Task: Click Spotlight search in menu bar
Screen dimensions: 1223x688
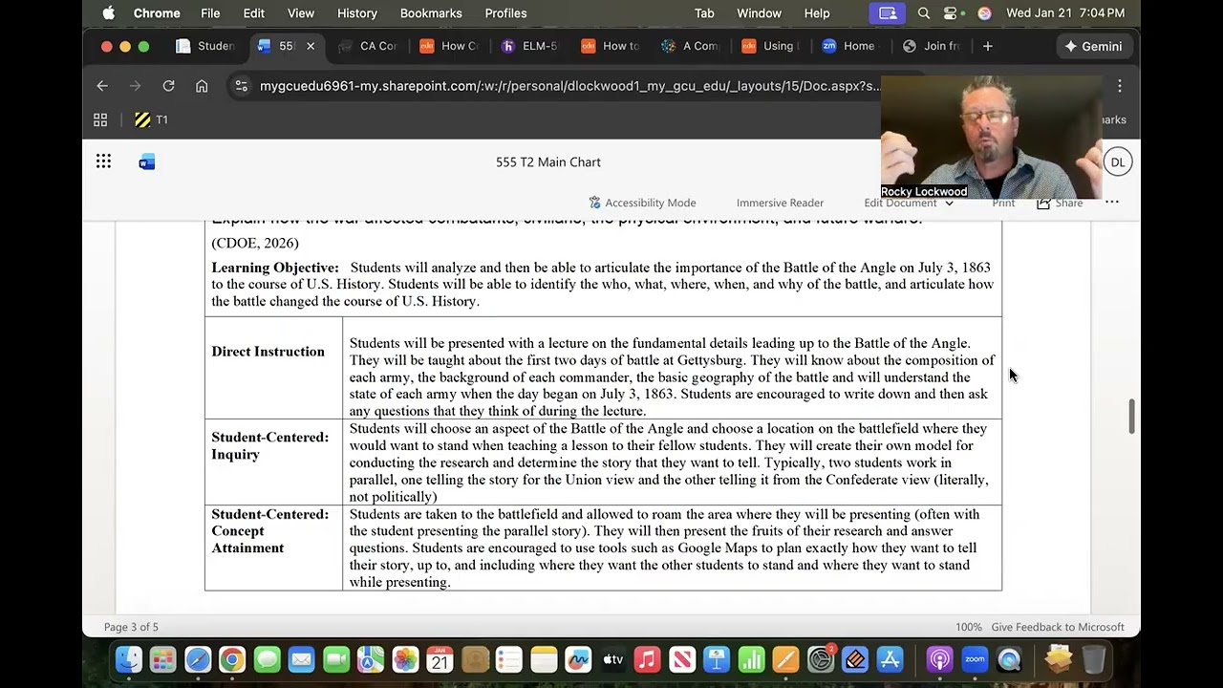Action: (924, 13)
